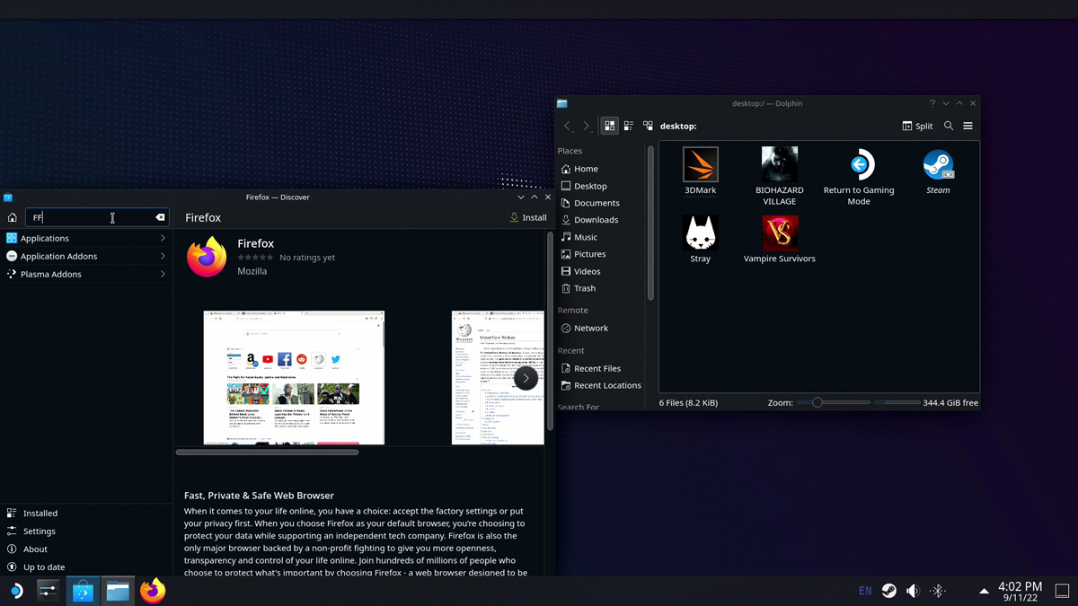The height and width of the screenshot is (606, 1078).
Task: Open the Steam system tray icon
Action: (888, 591)
